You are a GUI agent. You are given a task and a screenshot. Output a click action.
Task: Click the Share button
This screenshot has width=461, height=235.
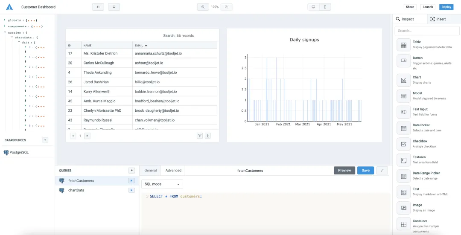(x=410, y=7)
